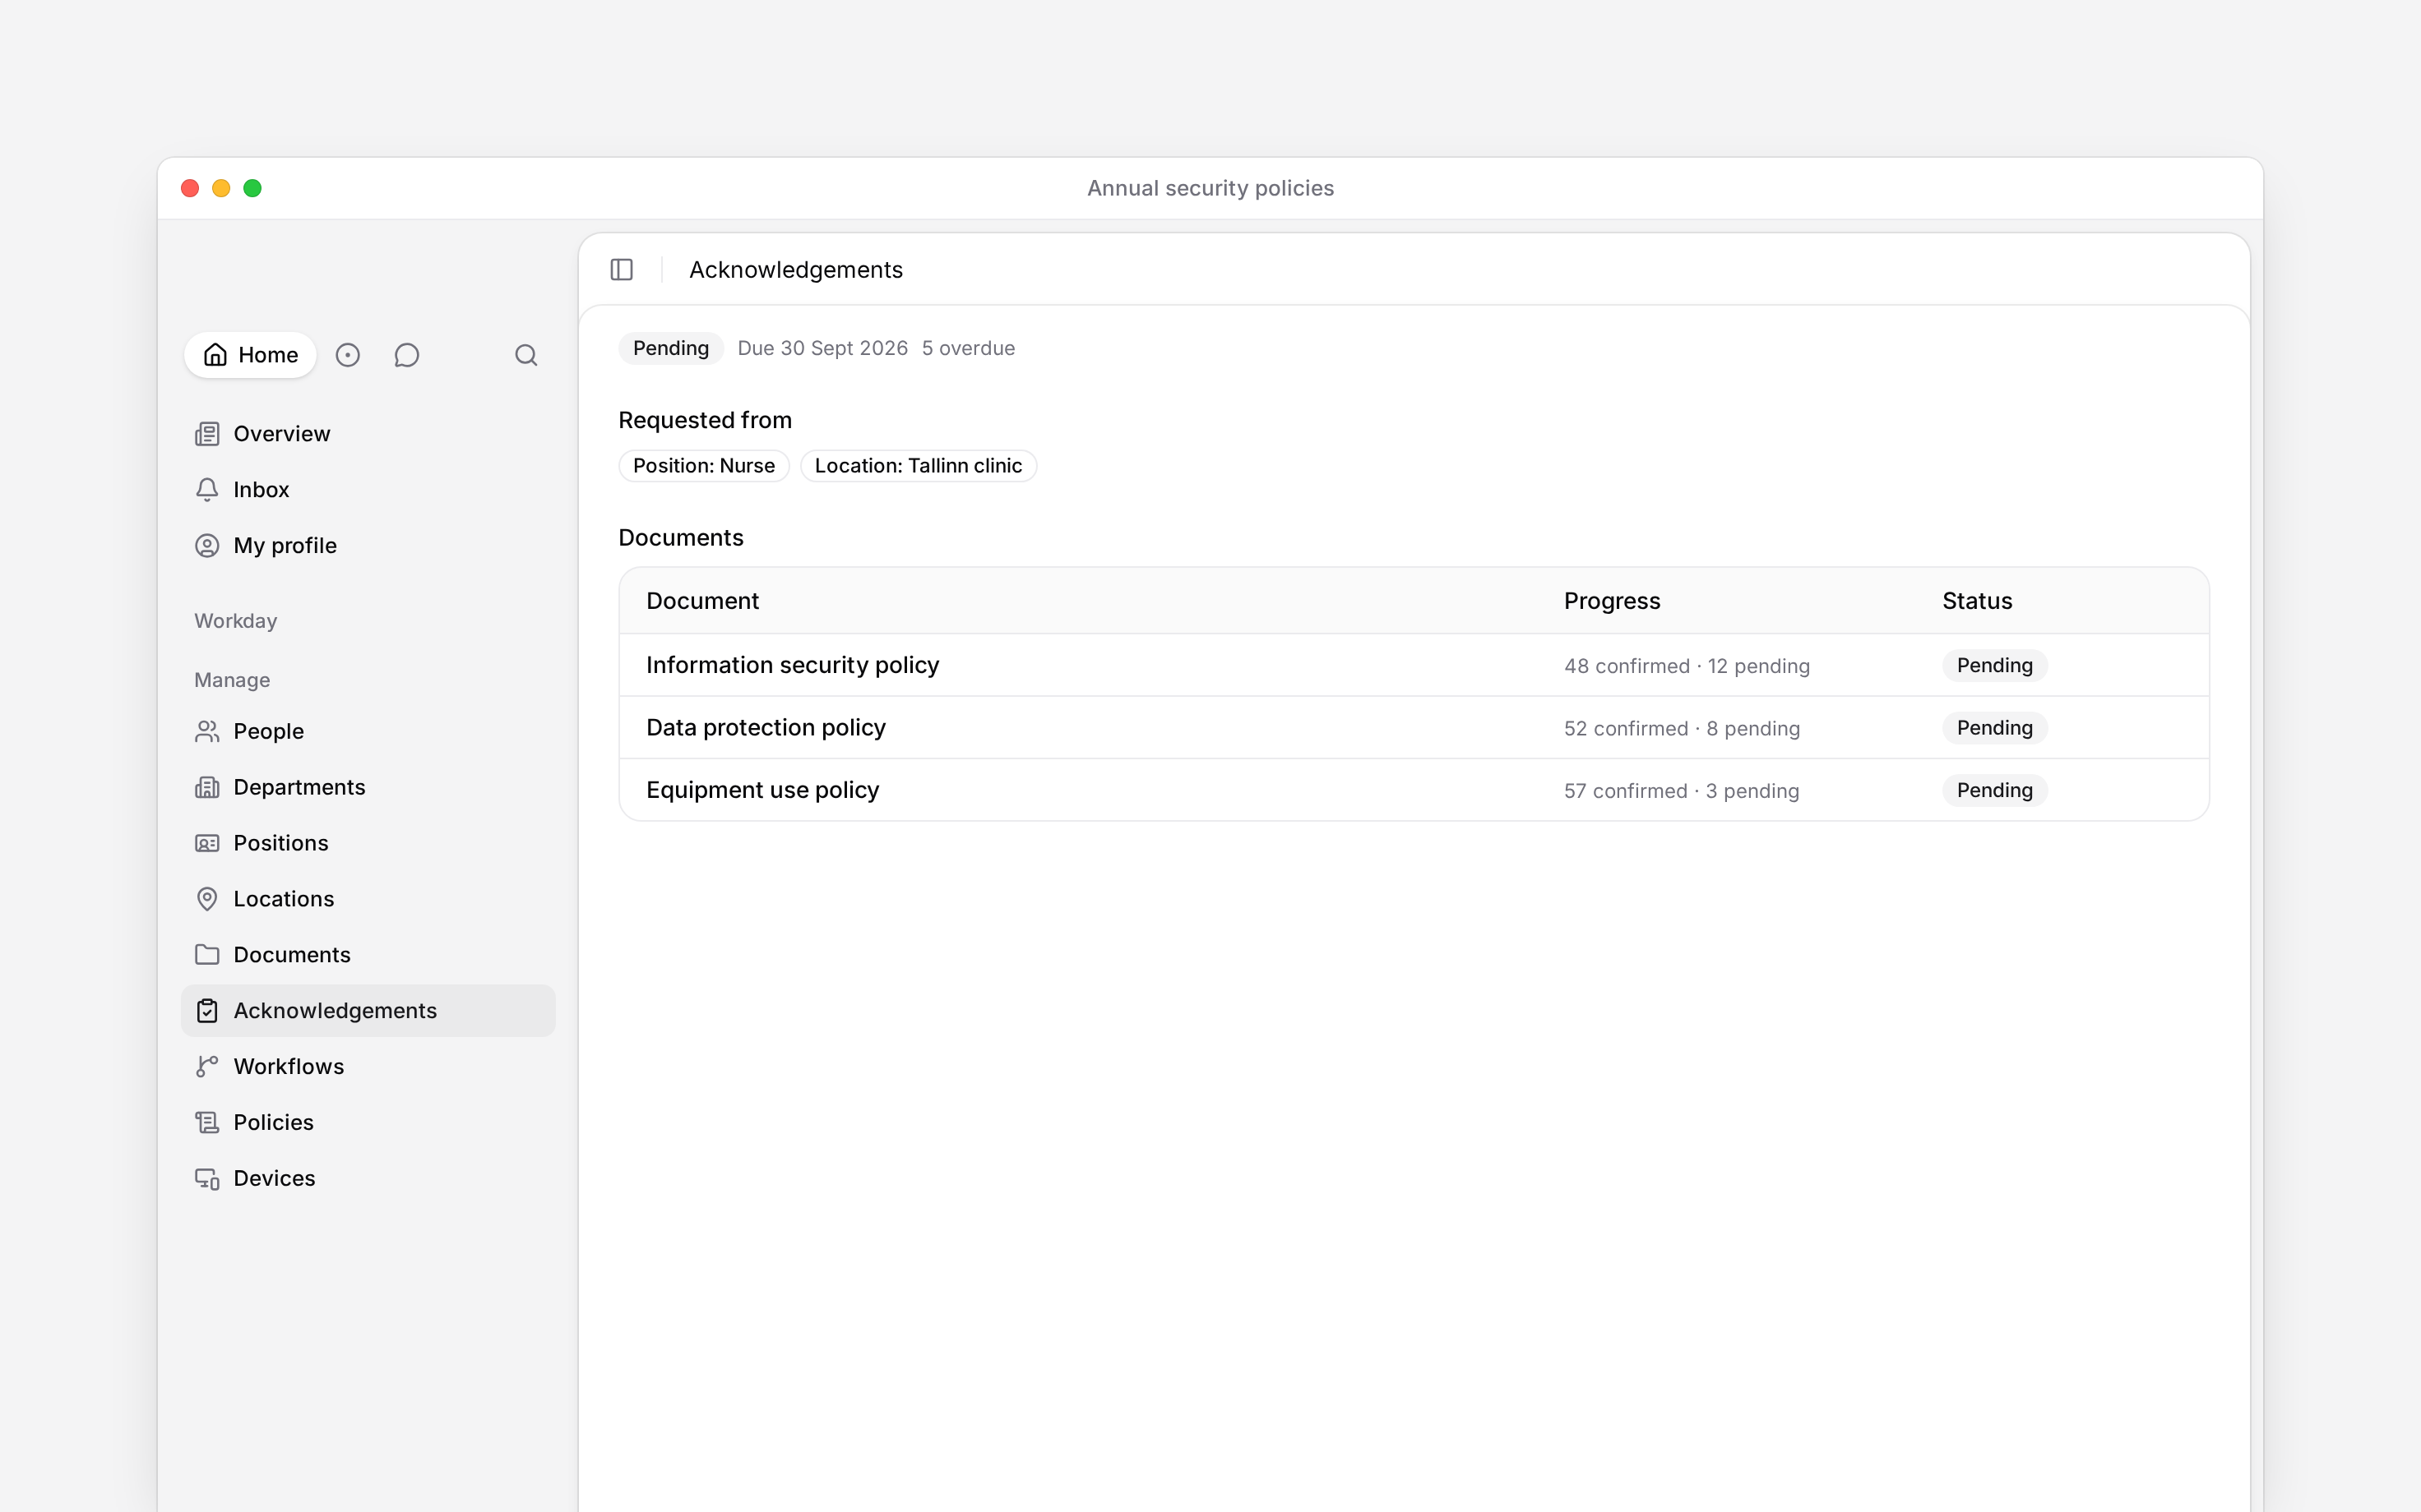Click the circle-dot activity icon

pyautogui.click(x=347, y=355)
